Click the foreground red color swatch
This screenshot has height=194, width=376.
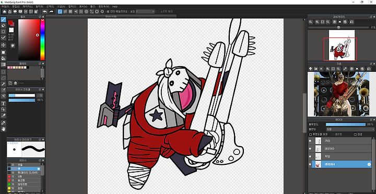(10, 22)
